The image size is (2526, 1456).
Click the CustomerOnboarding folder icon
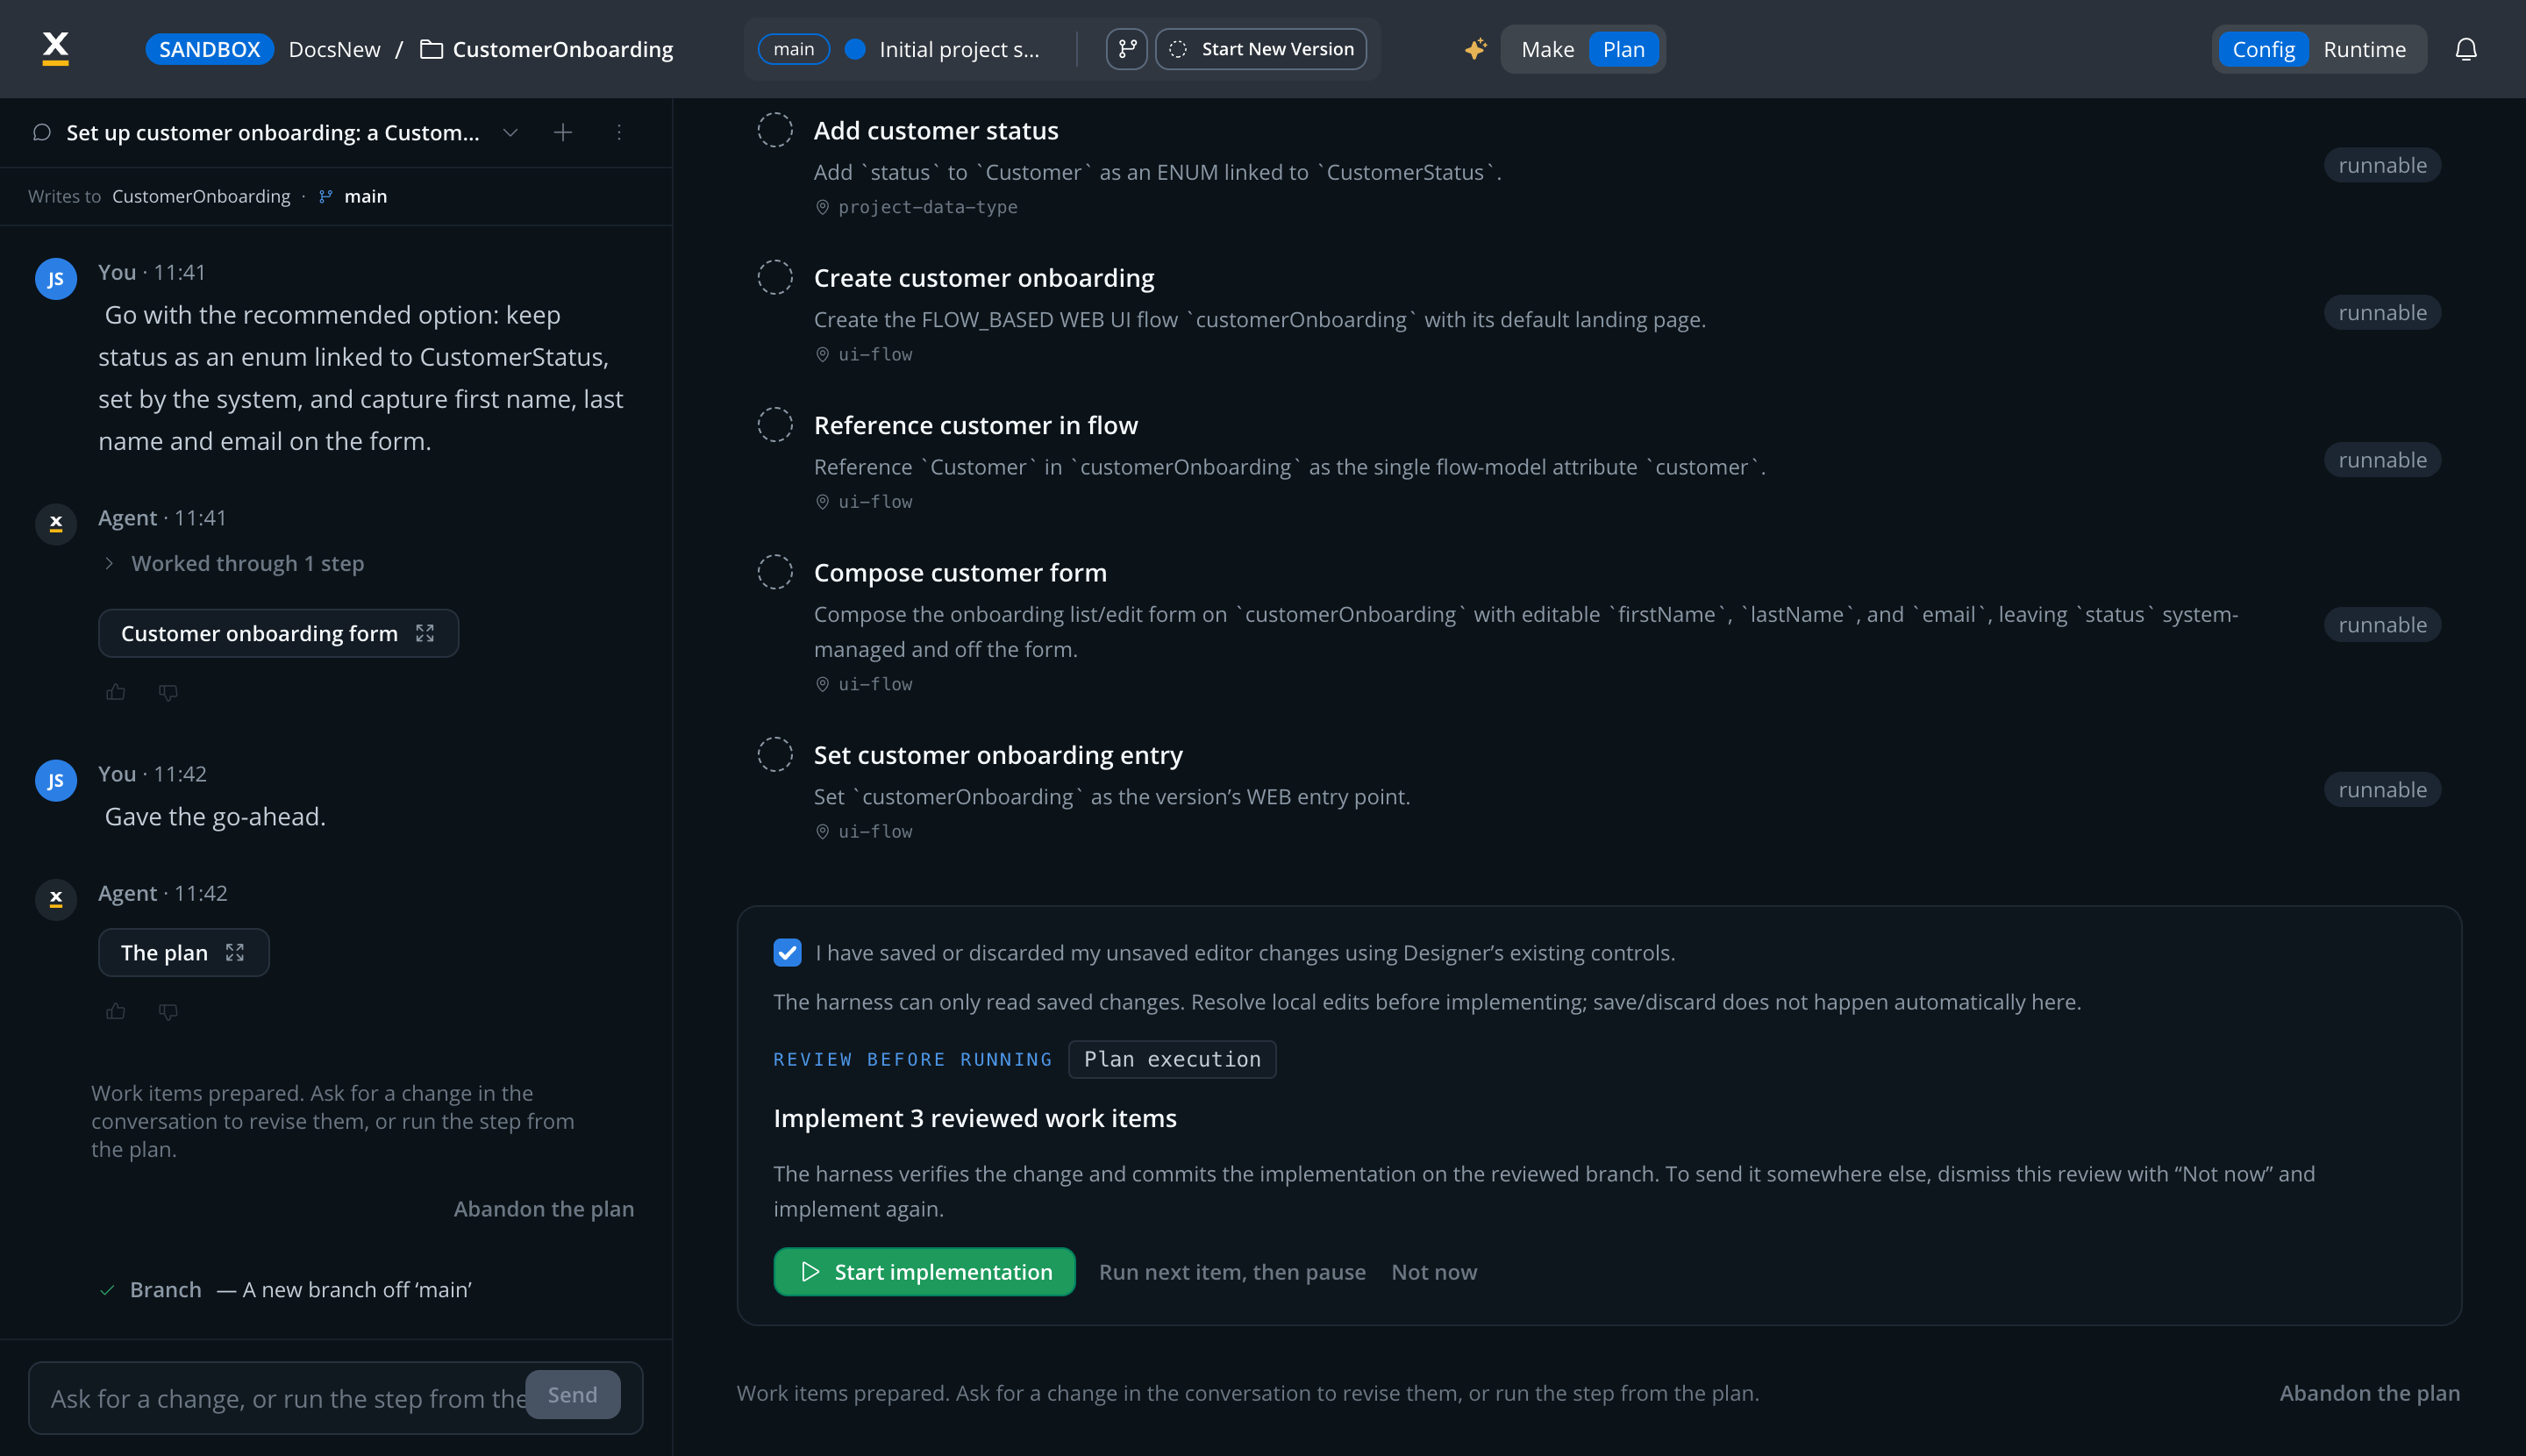pos(431,49)
